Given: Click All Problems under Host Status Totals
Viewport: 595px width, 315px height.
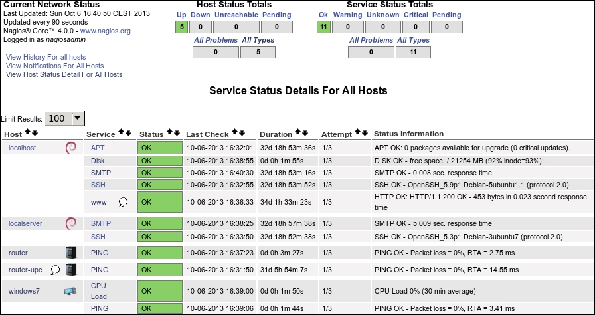Looking at the screenshot, I should 215,41.
